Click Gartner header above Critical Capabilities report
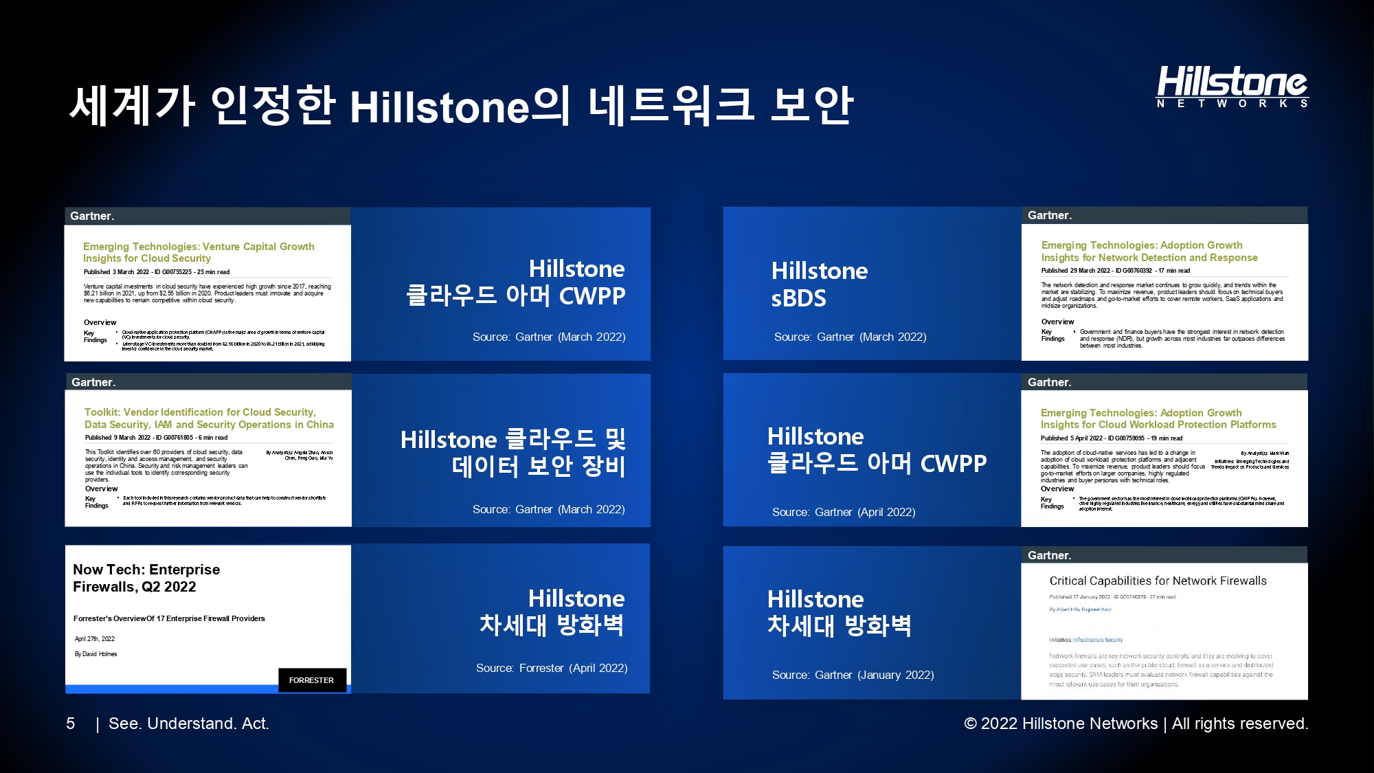Image resolution: width=1374 pixels, height=773 pixels. tap(1164, 555)
